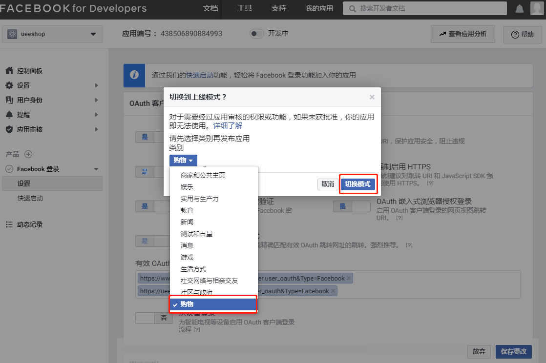Viewport: 546px width, 363px height.
Task: Click the 应用审核 shield icon
Action: coord(9,129)
